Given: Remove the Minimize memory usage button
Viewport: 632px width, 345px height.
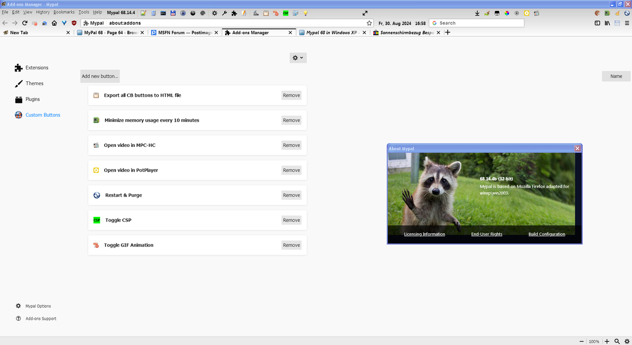Looking at the screenshot, I should coord(291,120).
